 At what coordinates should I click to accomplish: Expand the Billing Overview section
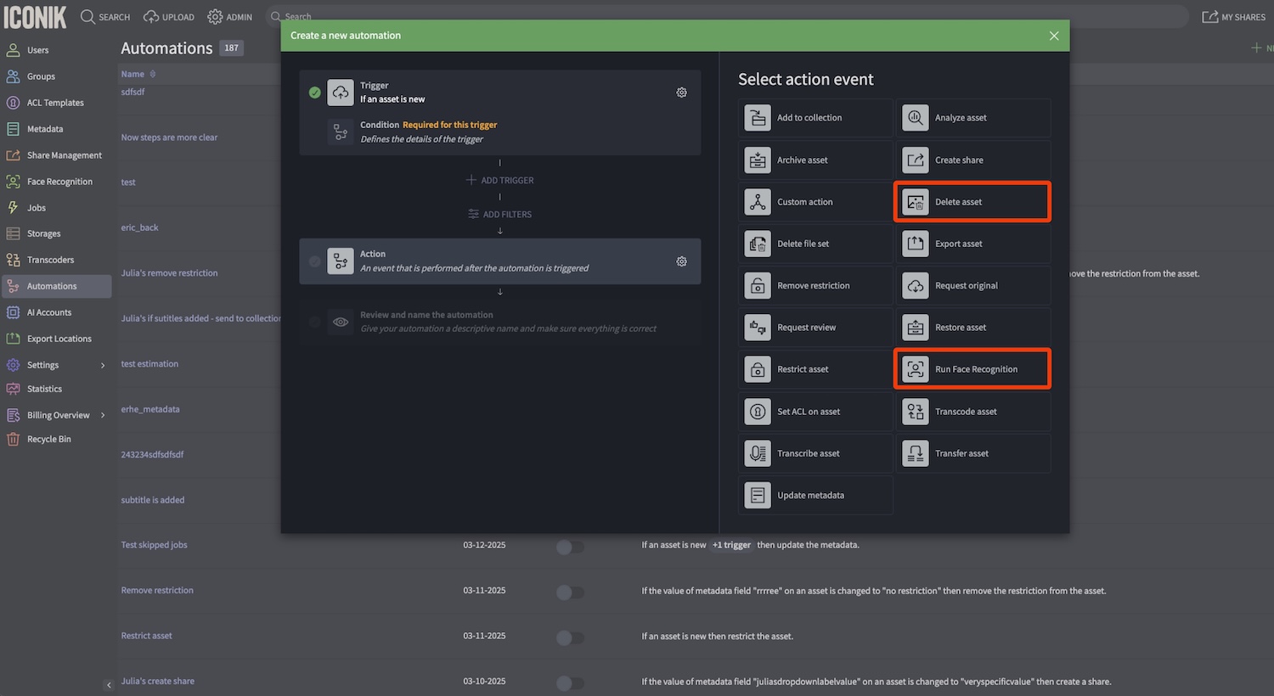coord(102,414)
